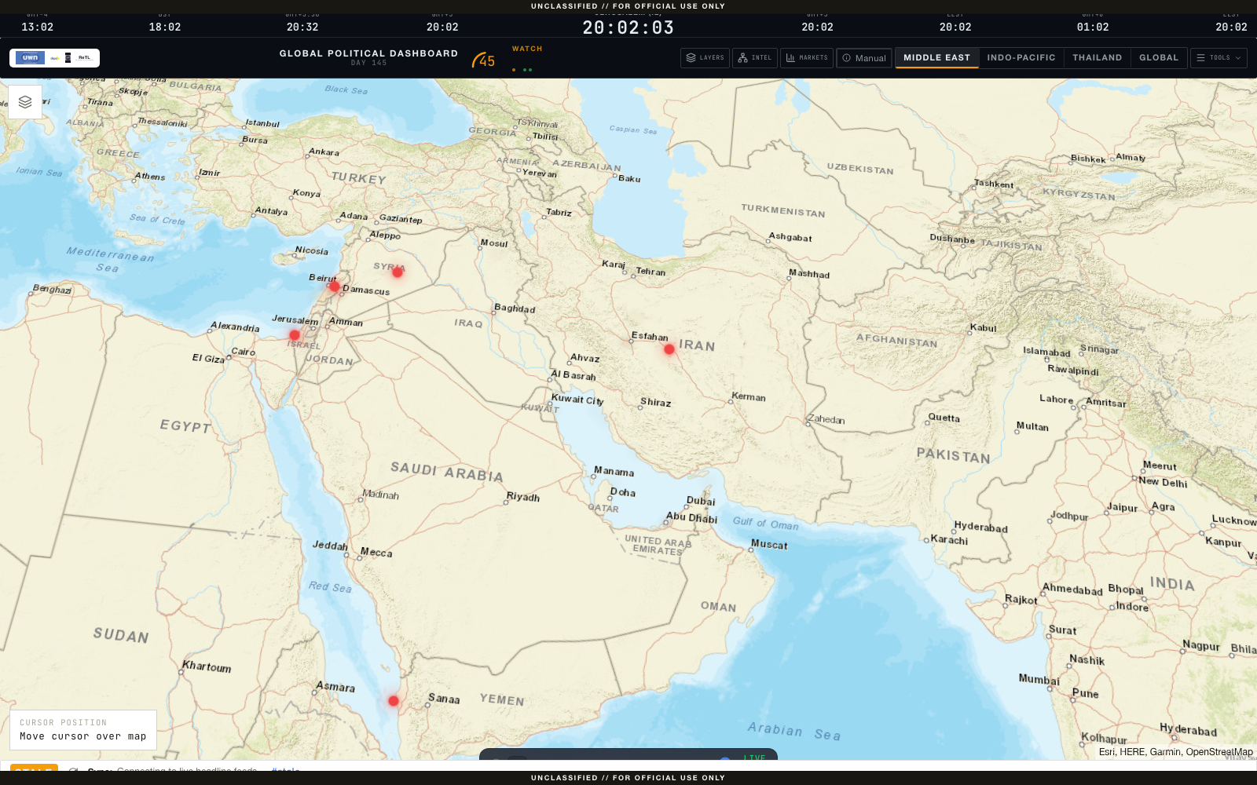Open the map layers stack icon on the map

click(25, 102)
